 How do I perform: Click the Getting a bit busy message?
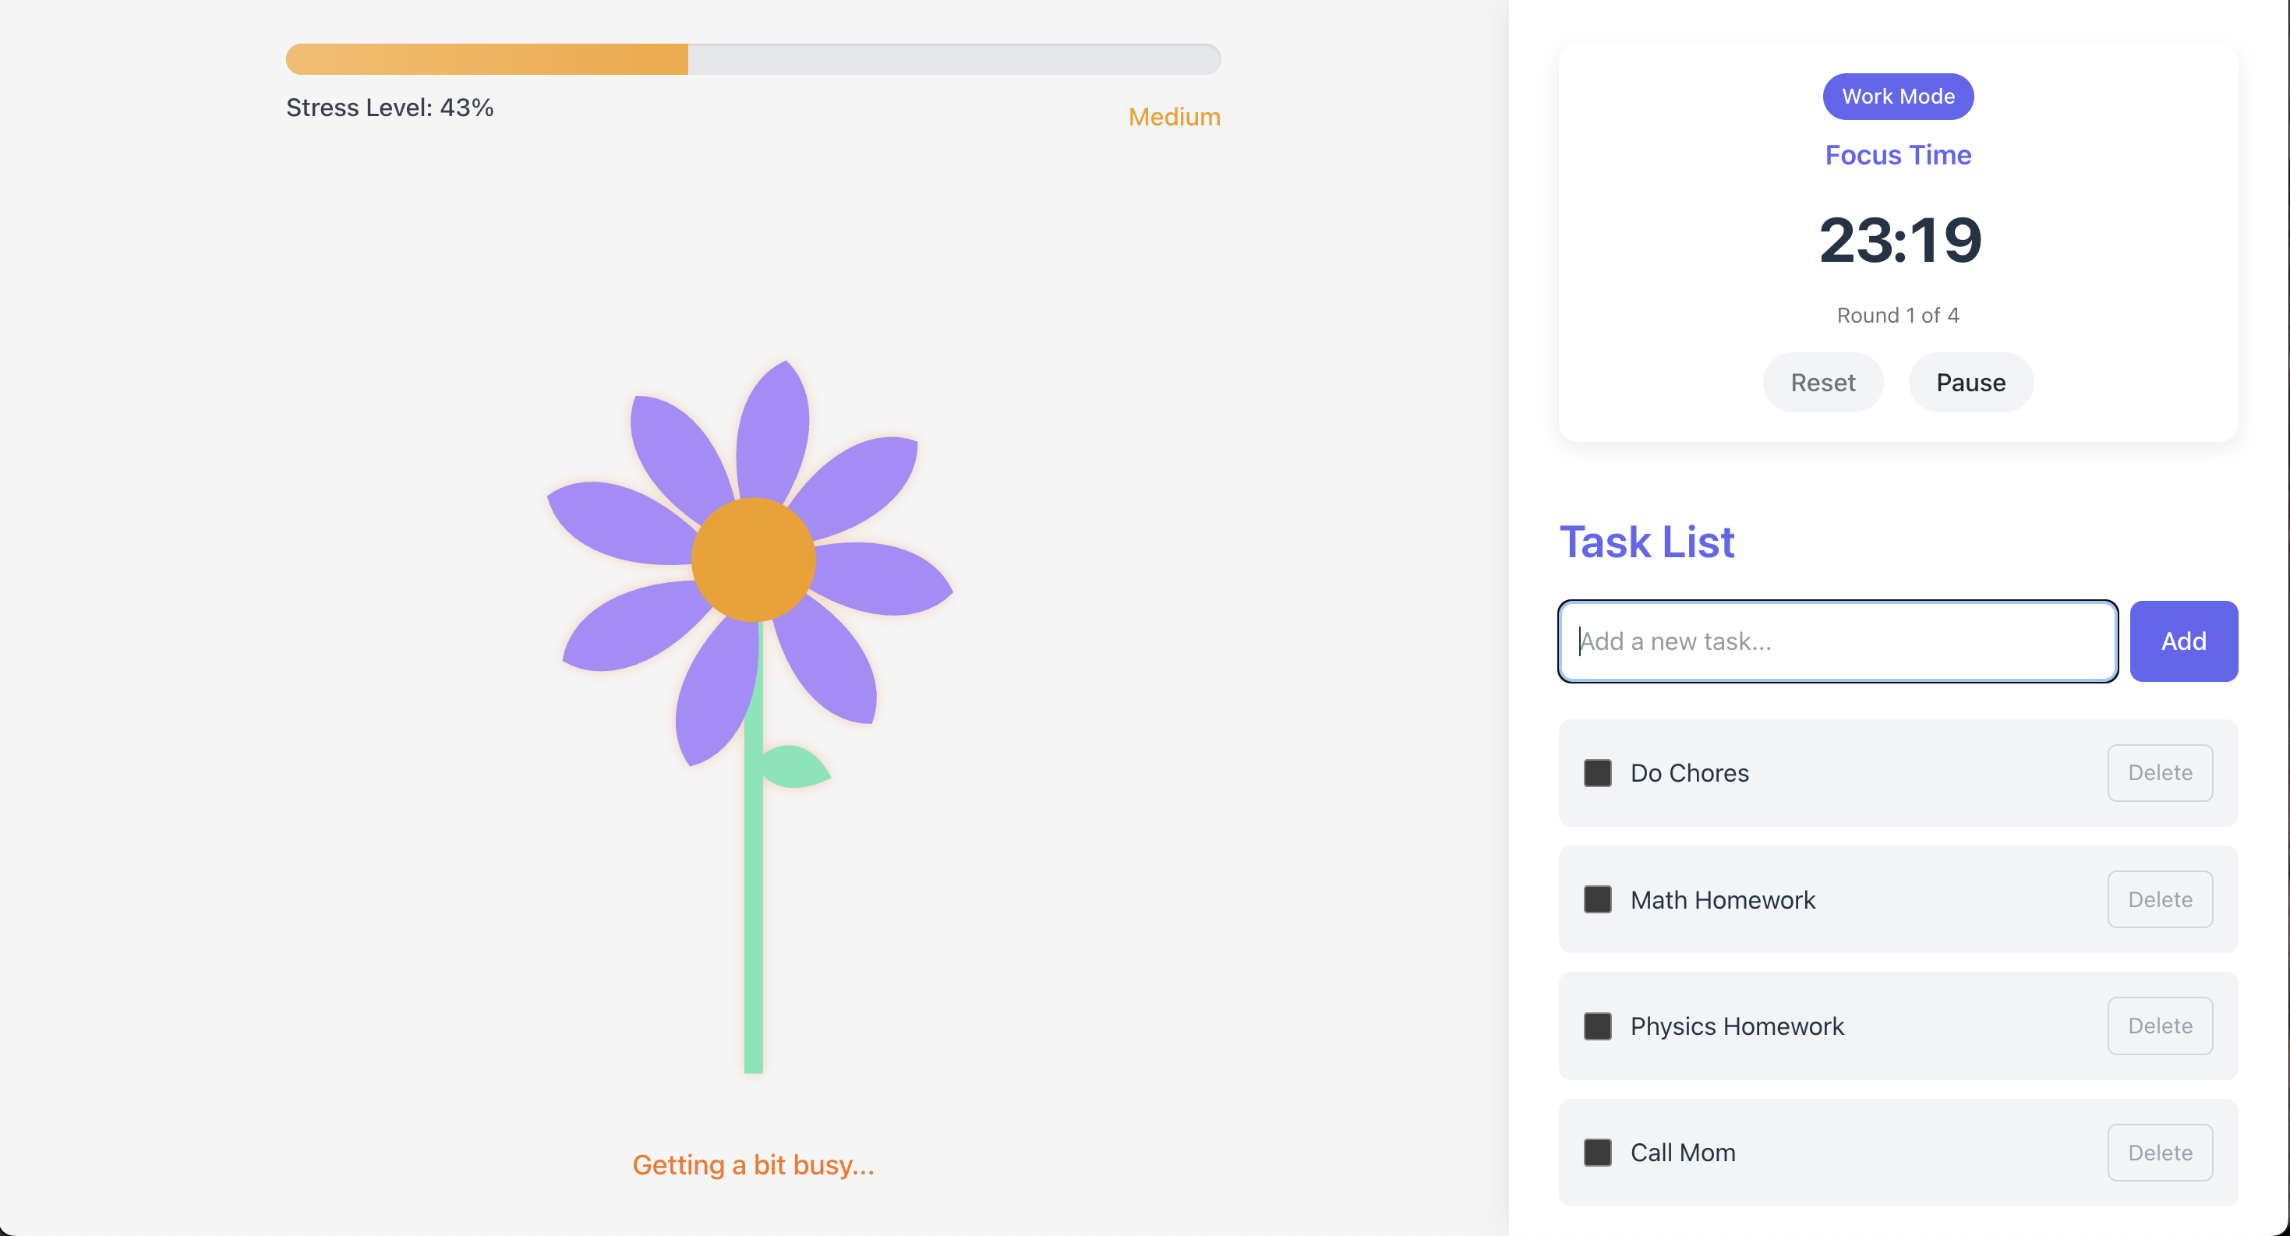[x=753, y=1165]
